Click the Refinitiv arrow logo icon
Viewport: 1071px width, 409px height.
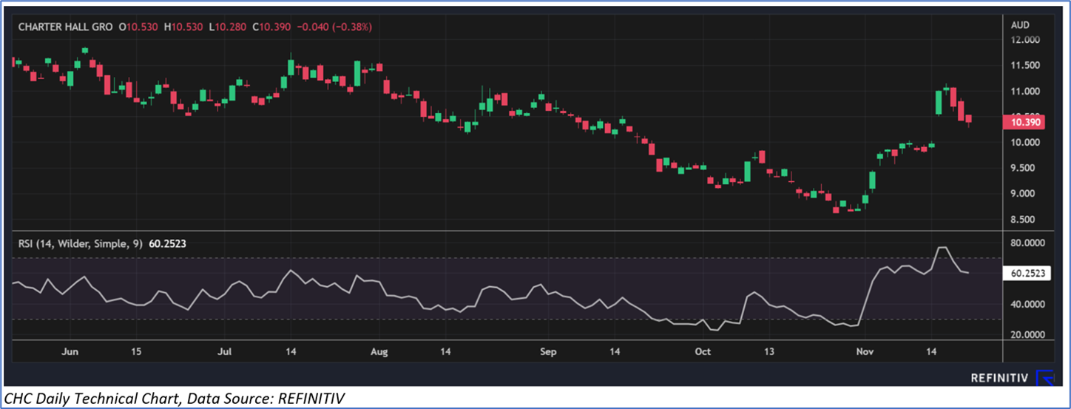pos(1045,377)
